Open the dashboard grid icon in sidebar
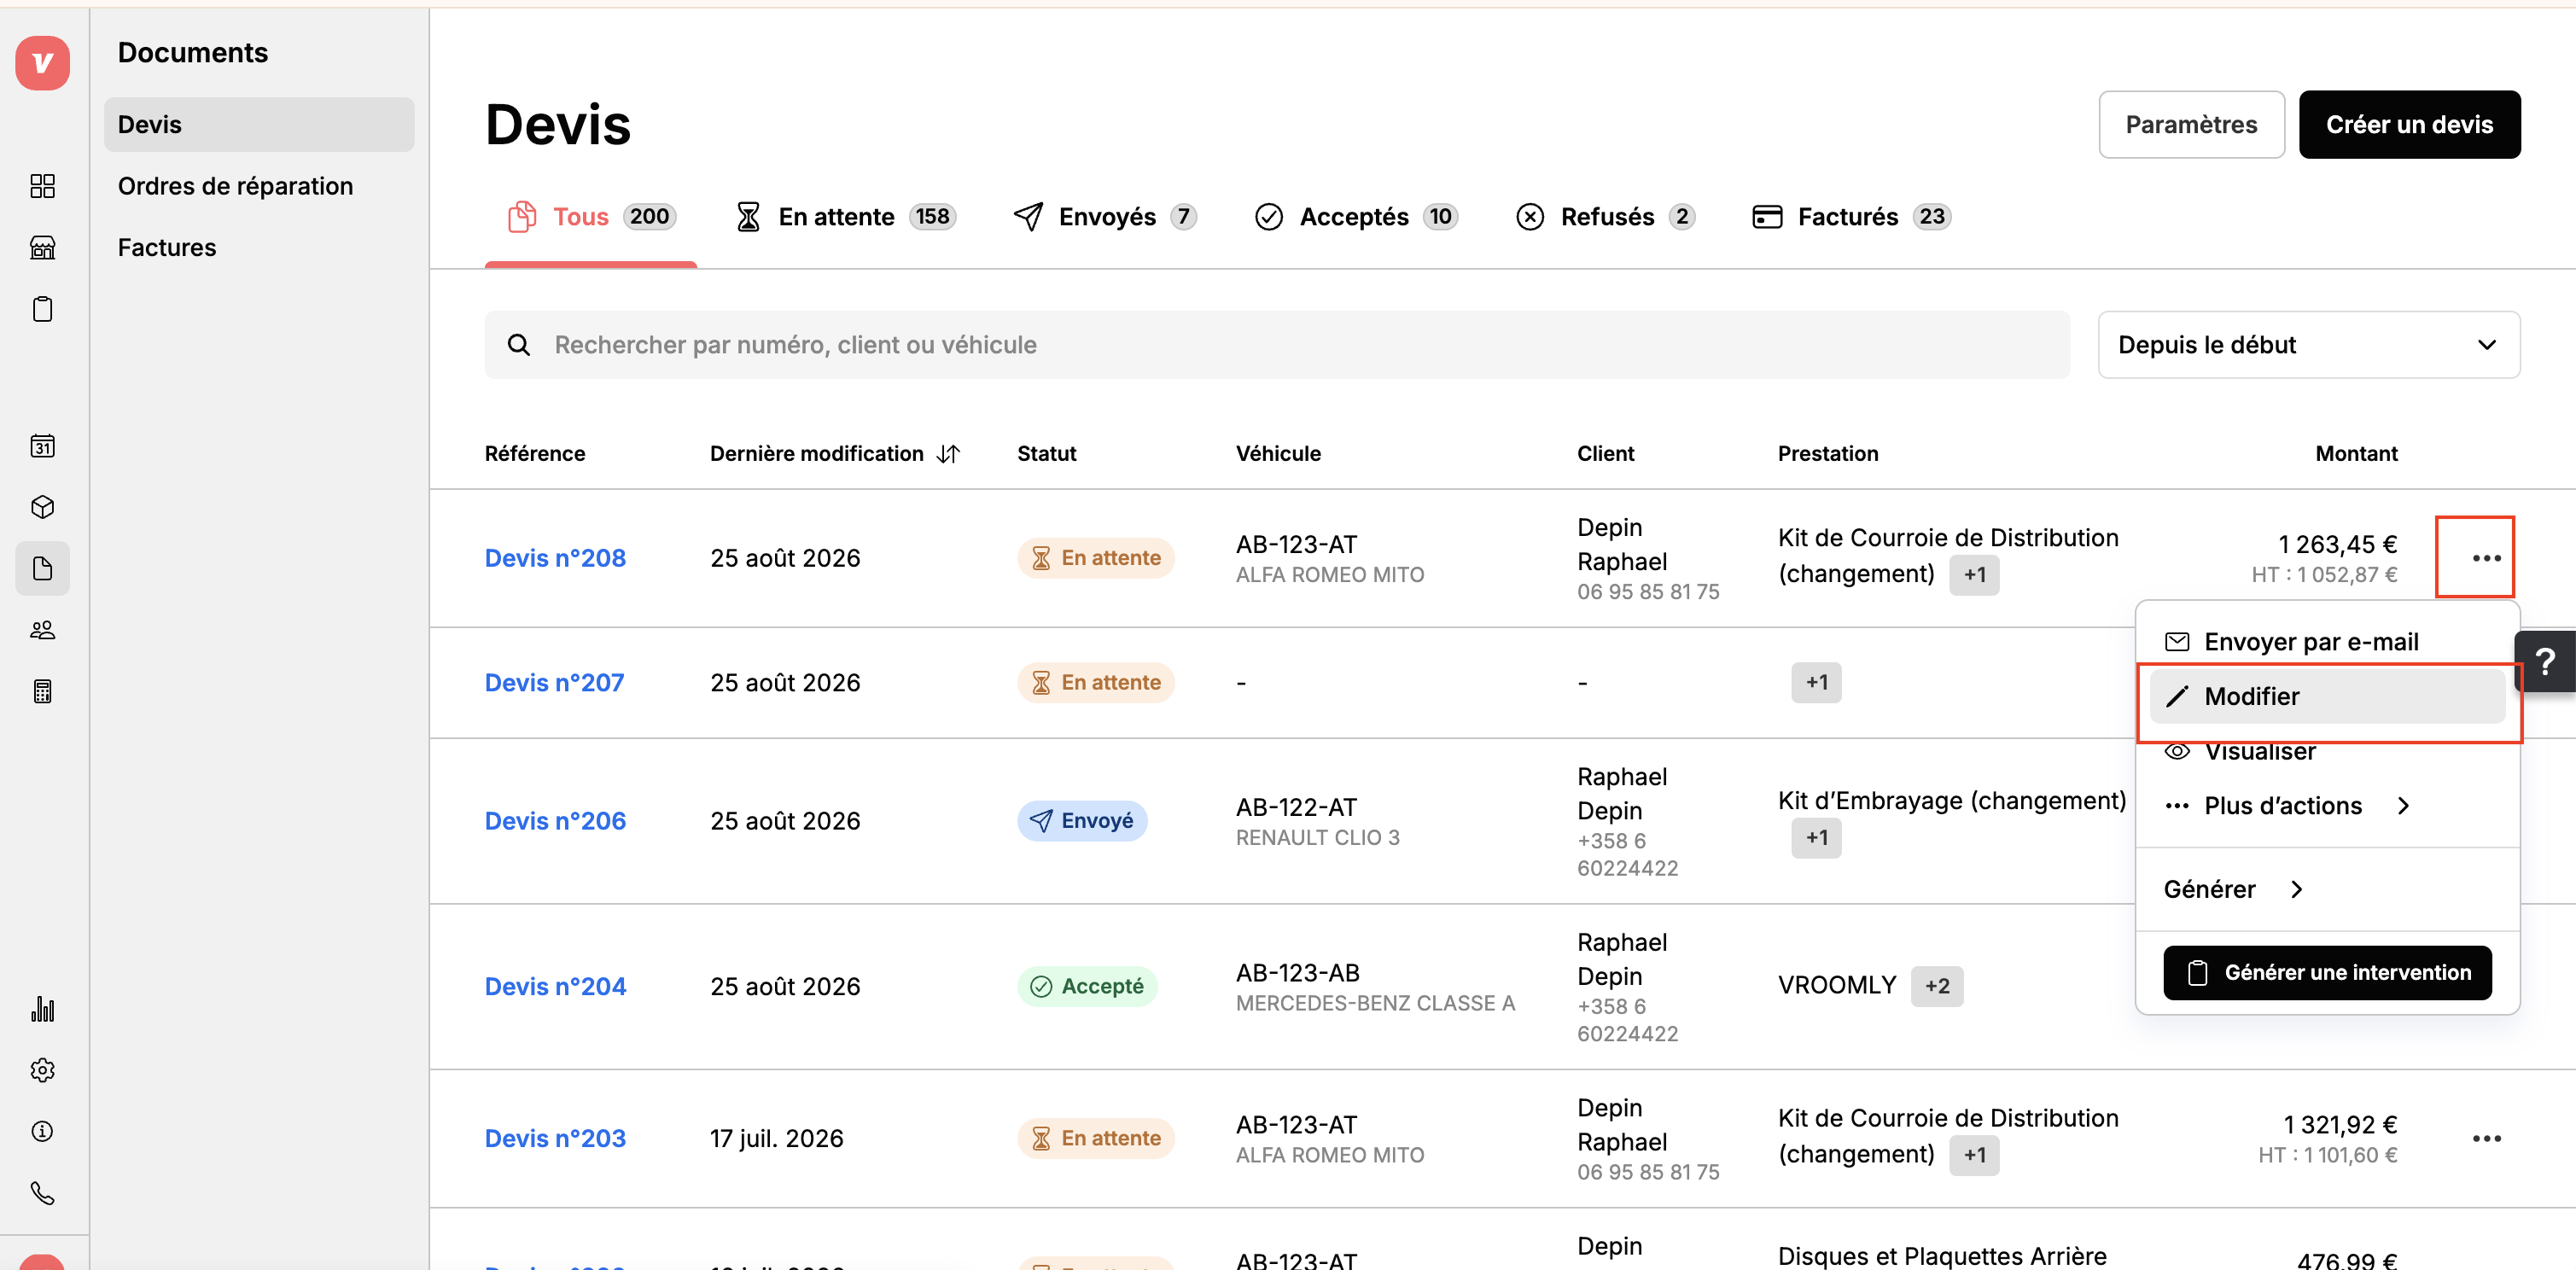Screen dimensions: 2576x1270 click(42, 186)
